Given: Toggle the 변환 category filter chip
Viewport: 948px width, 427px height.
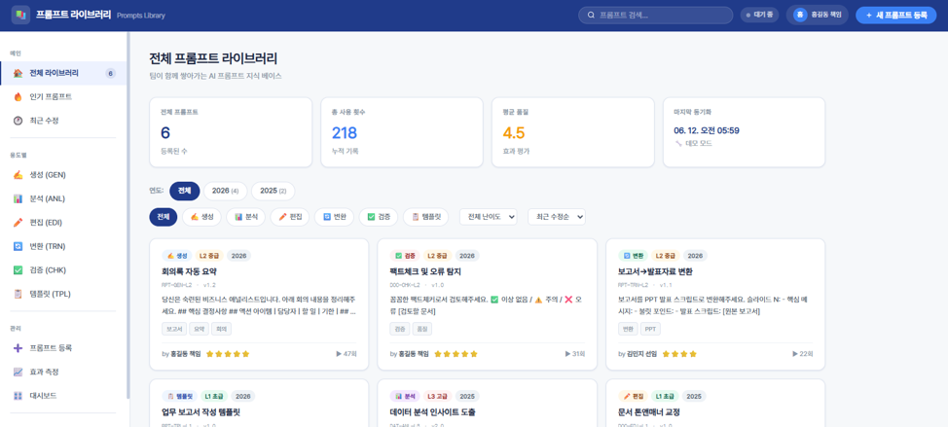Looking at the screenshot, I should pos(334,217).
